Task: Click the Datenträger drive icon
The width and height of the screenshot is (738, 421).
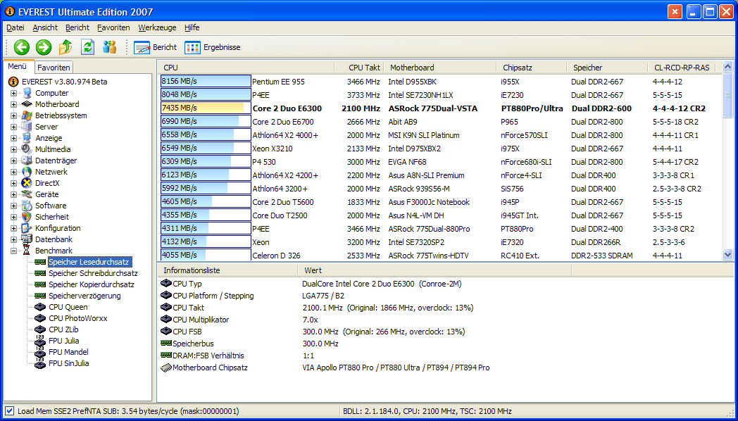Action: 27,161
